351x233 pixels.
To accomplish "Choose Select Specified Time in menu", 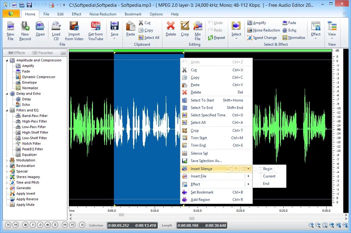I will tap(216, 115).
